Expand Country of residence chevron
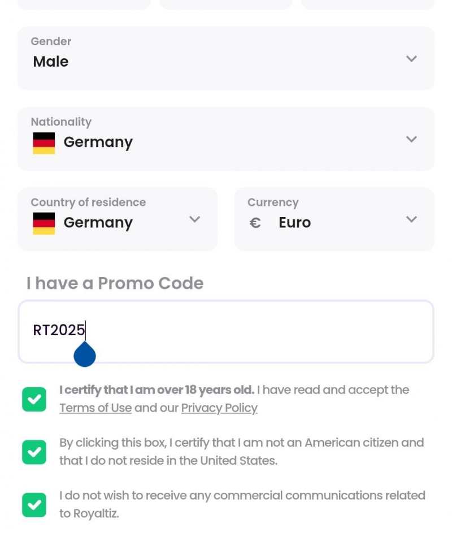Screen dimensions: 452x541 [194, 219]
